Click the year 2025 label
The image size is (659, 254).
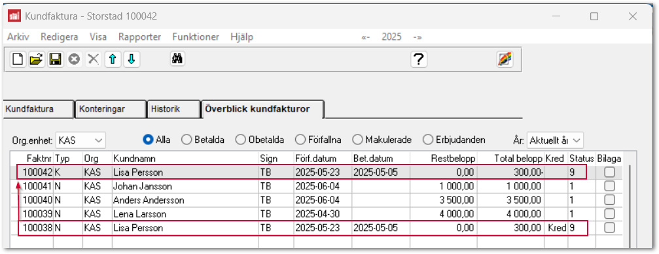point(391,37)
